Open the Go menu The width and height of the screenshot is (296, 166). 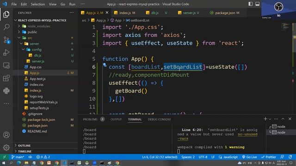point(63,4)
